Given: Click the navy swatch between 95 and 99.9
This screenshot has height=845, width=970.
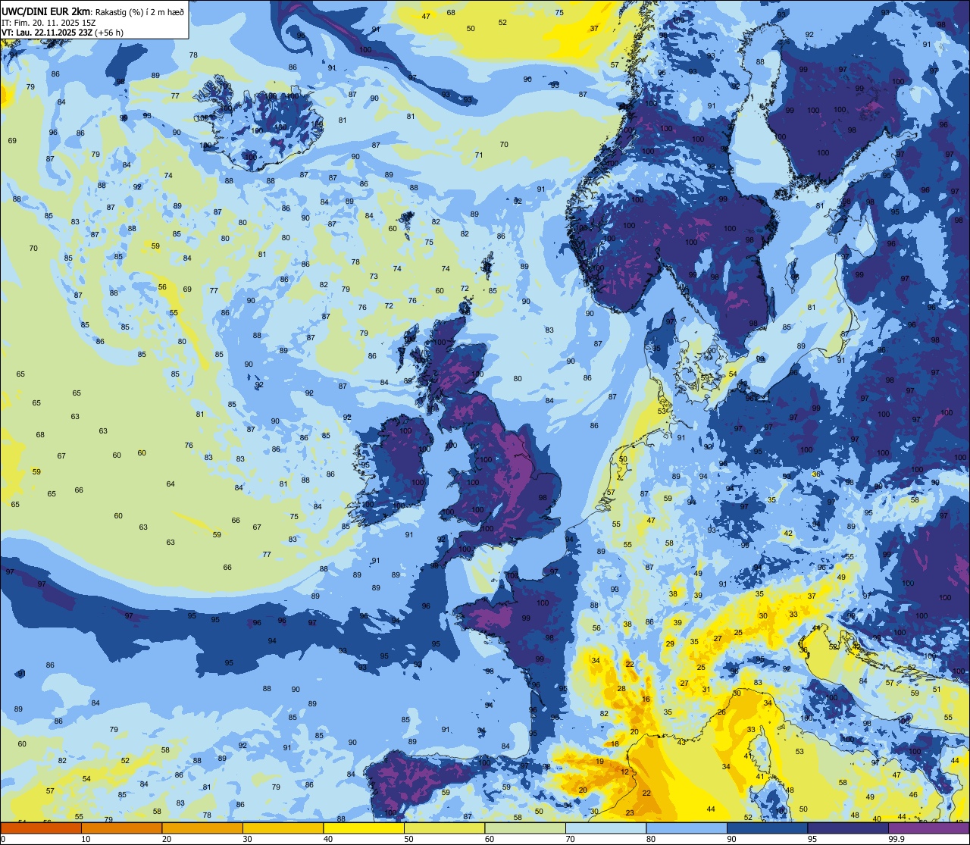Looking at the screenshot, I should (848, 828).
